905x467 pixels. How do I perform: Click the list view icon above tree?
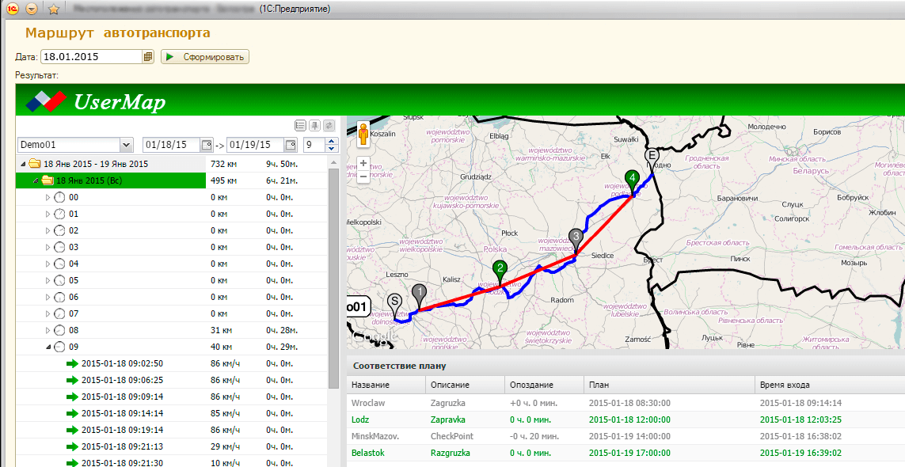click(x=300, y=125)
